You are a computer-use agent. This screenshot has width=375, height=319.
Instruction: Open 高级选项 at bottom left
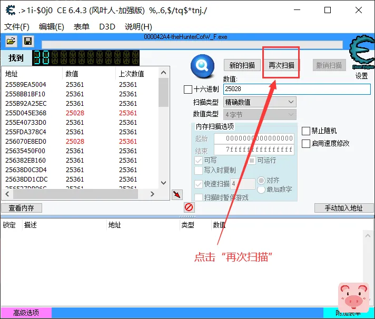coord(26,313)
